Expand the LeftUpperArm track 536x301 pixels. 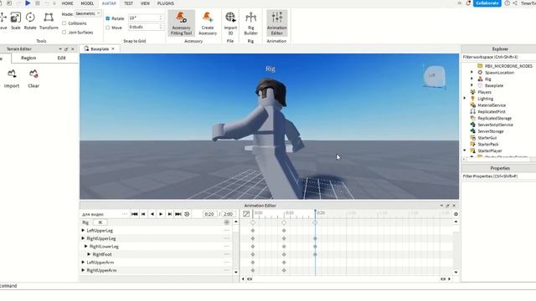(83, 262)
